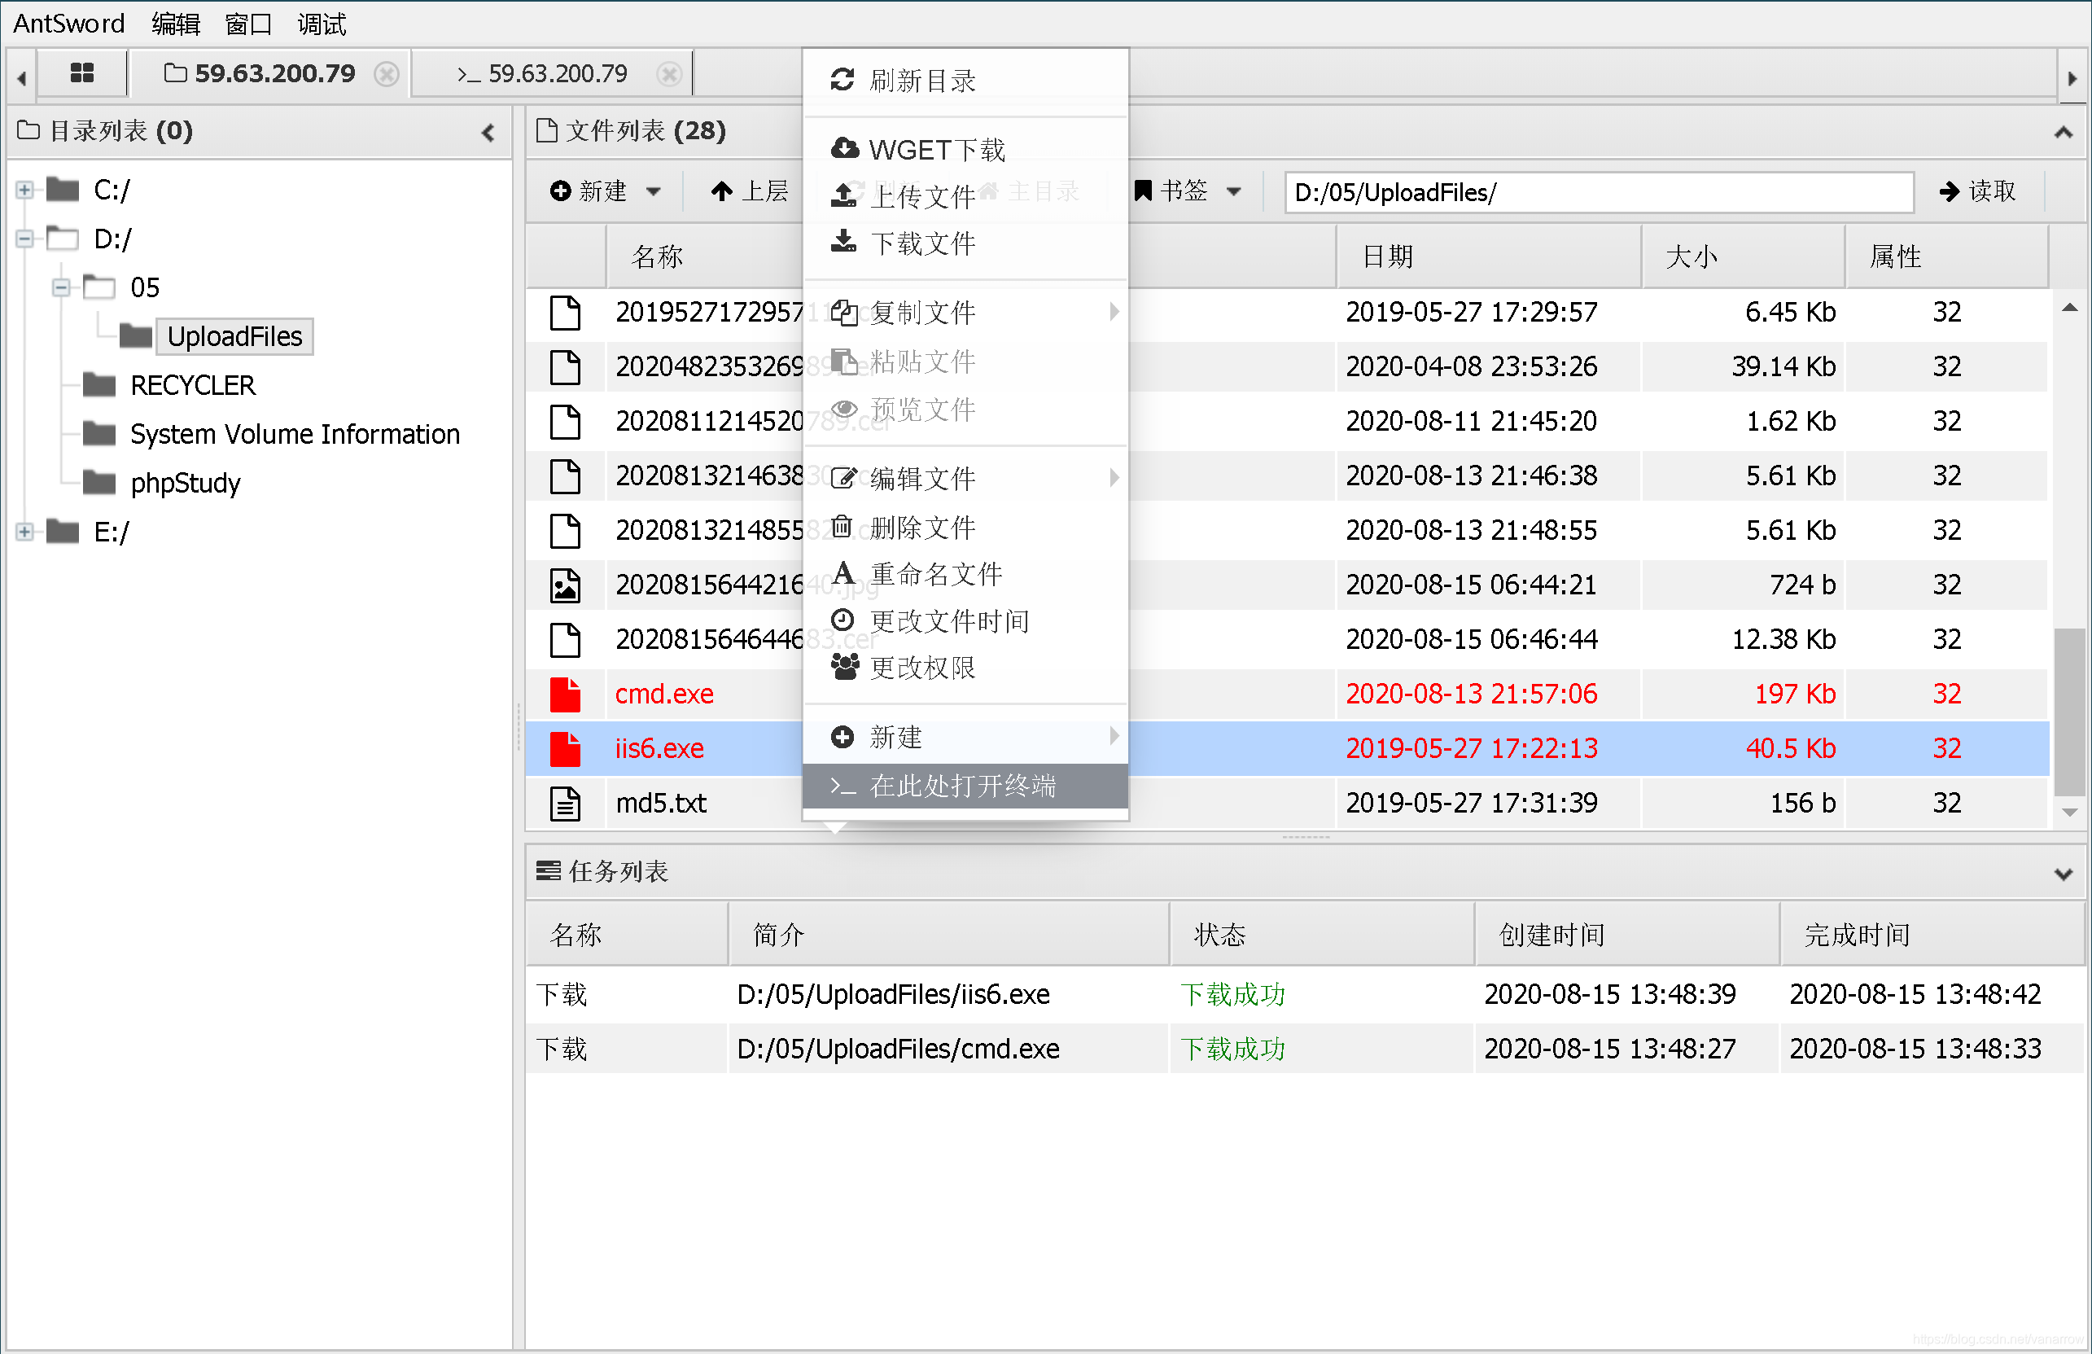The width and height of the screenshot is (2092, 1354).
Task: Open the 调试 menu
Action: [322, 24]
